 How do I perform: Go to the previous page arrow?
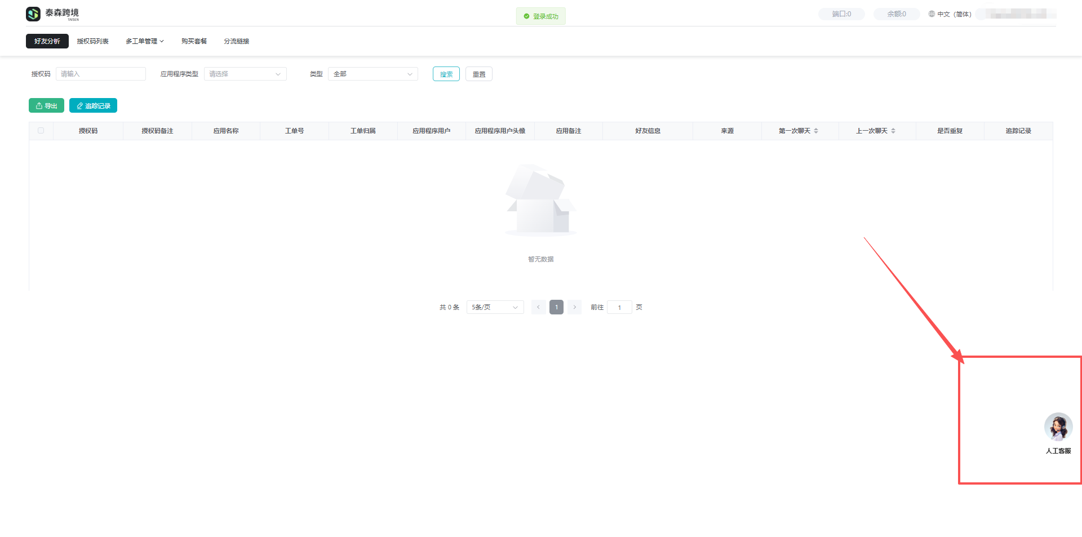(538, 307)
